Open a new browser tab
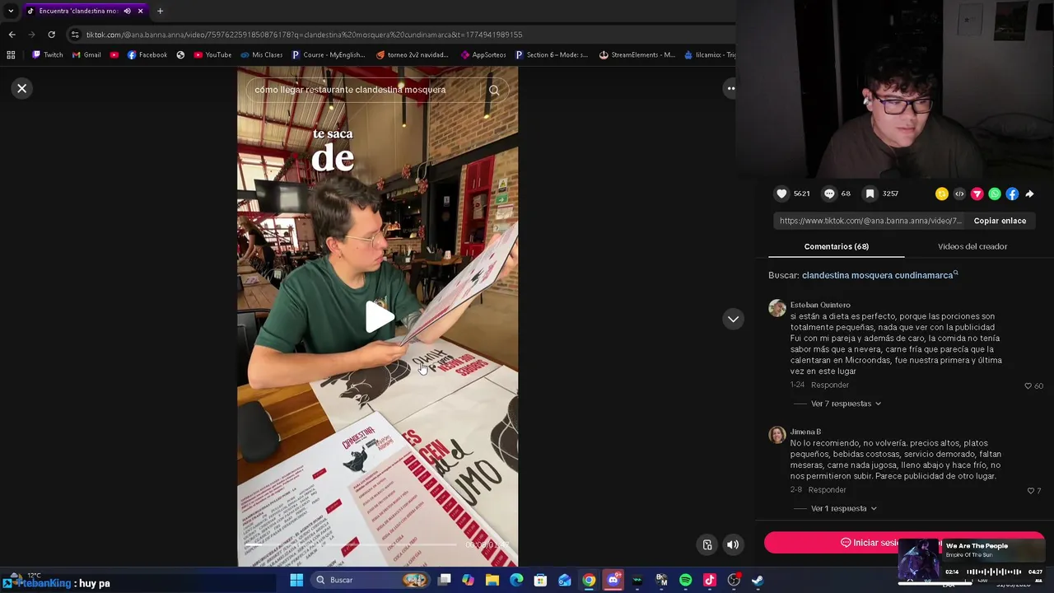Viewport: 1054px width, 593px height. point(160,11)
